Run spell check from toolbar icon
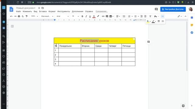 pos(23,16)
